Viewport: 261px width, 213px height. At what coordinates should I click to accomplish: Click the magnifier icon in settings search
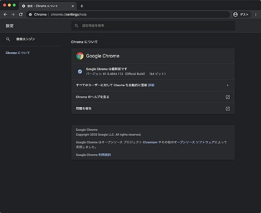coord(76,26)
